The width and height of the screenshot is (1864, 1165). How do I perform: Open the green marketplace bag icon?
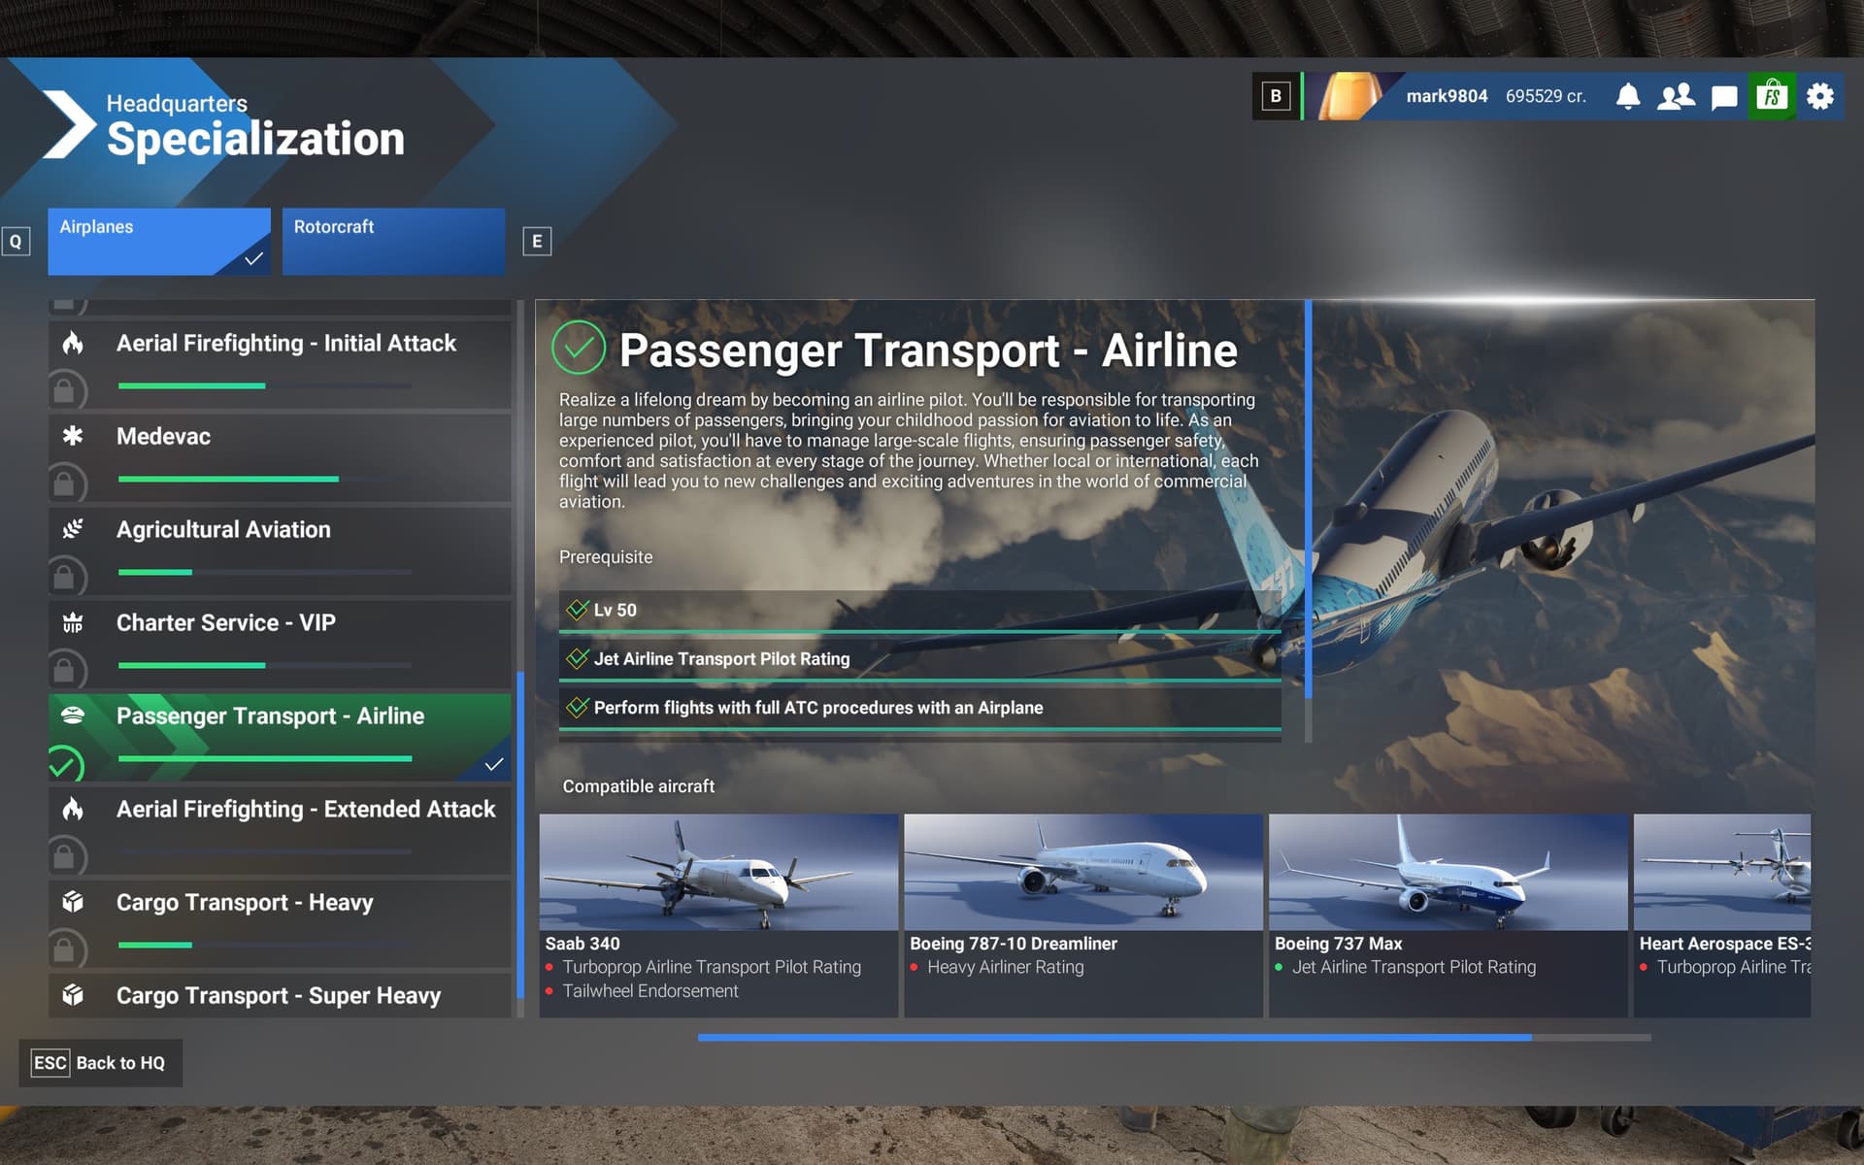[1772, 96]
